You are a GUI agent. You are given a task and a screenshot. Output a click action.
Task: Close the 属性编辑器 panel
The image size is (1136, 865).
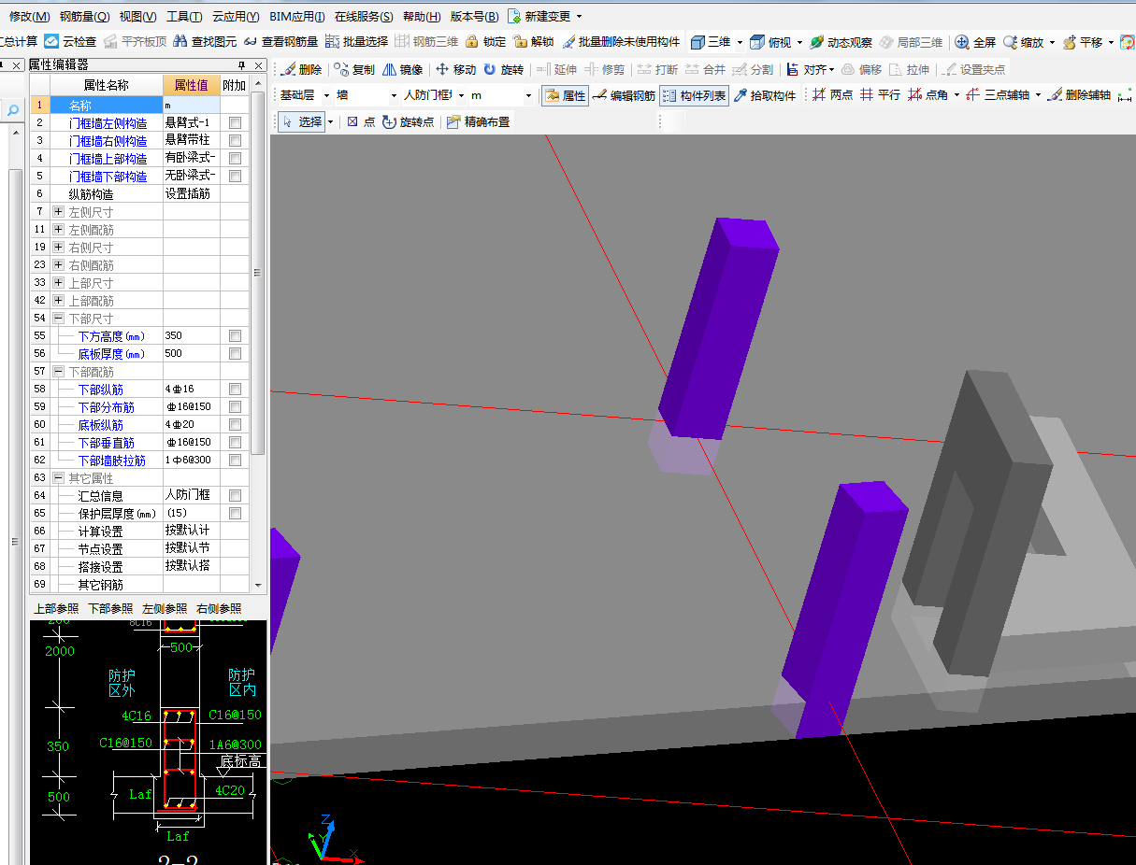[x=259, y=65]
